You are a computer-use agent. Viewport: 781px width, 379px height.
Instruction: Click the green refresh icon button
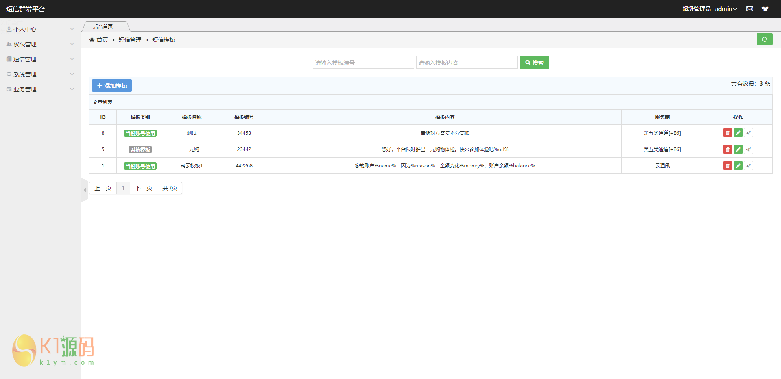click(x=764, y=39)
